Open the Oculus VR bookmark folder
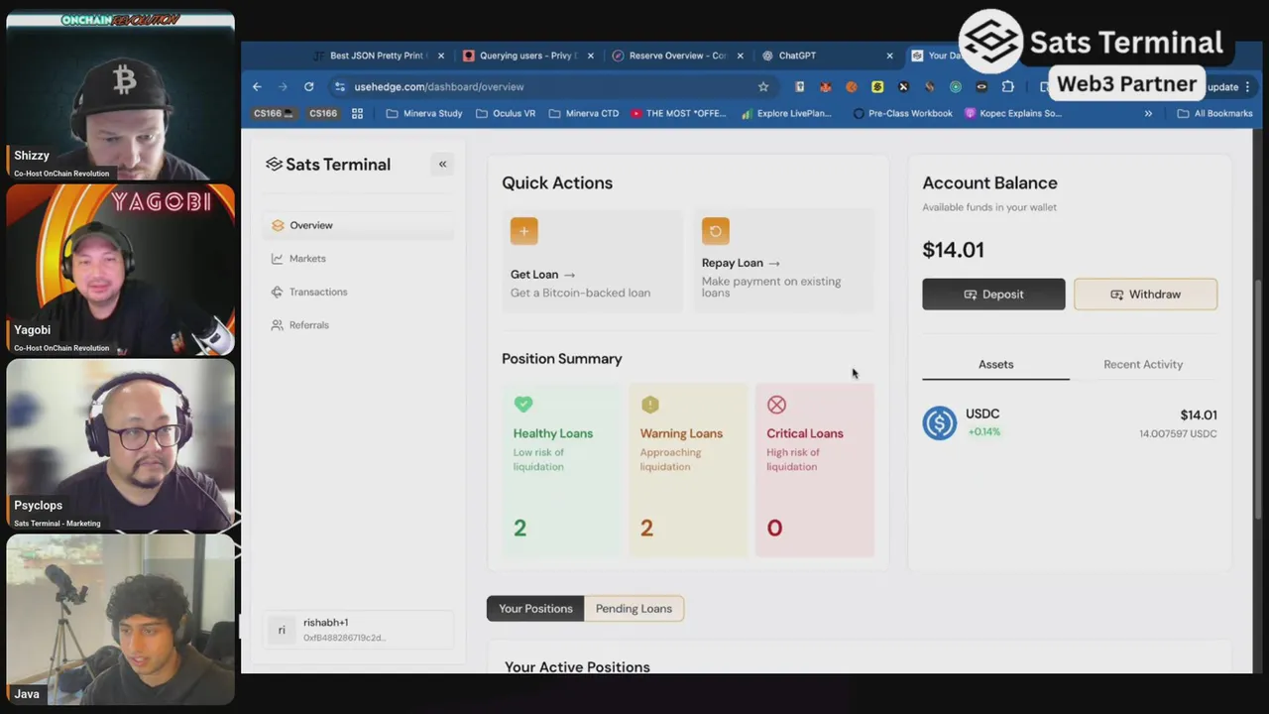 point(506,113)
